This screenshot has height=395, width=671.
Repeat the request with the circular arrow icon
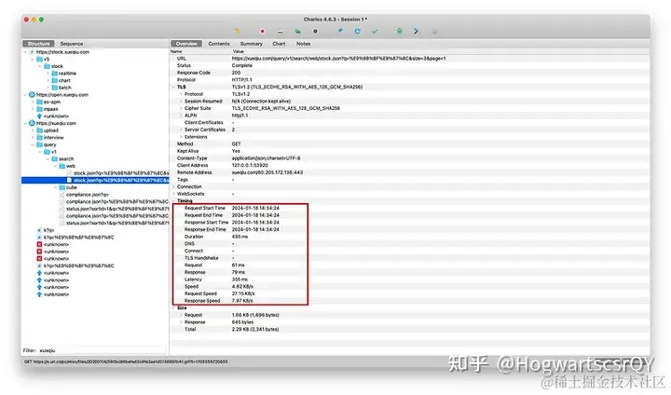357,31
